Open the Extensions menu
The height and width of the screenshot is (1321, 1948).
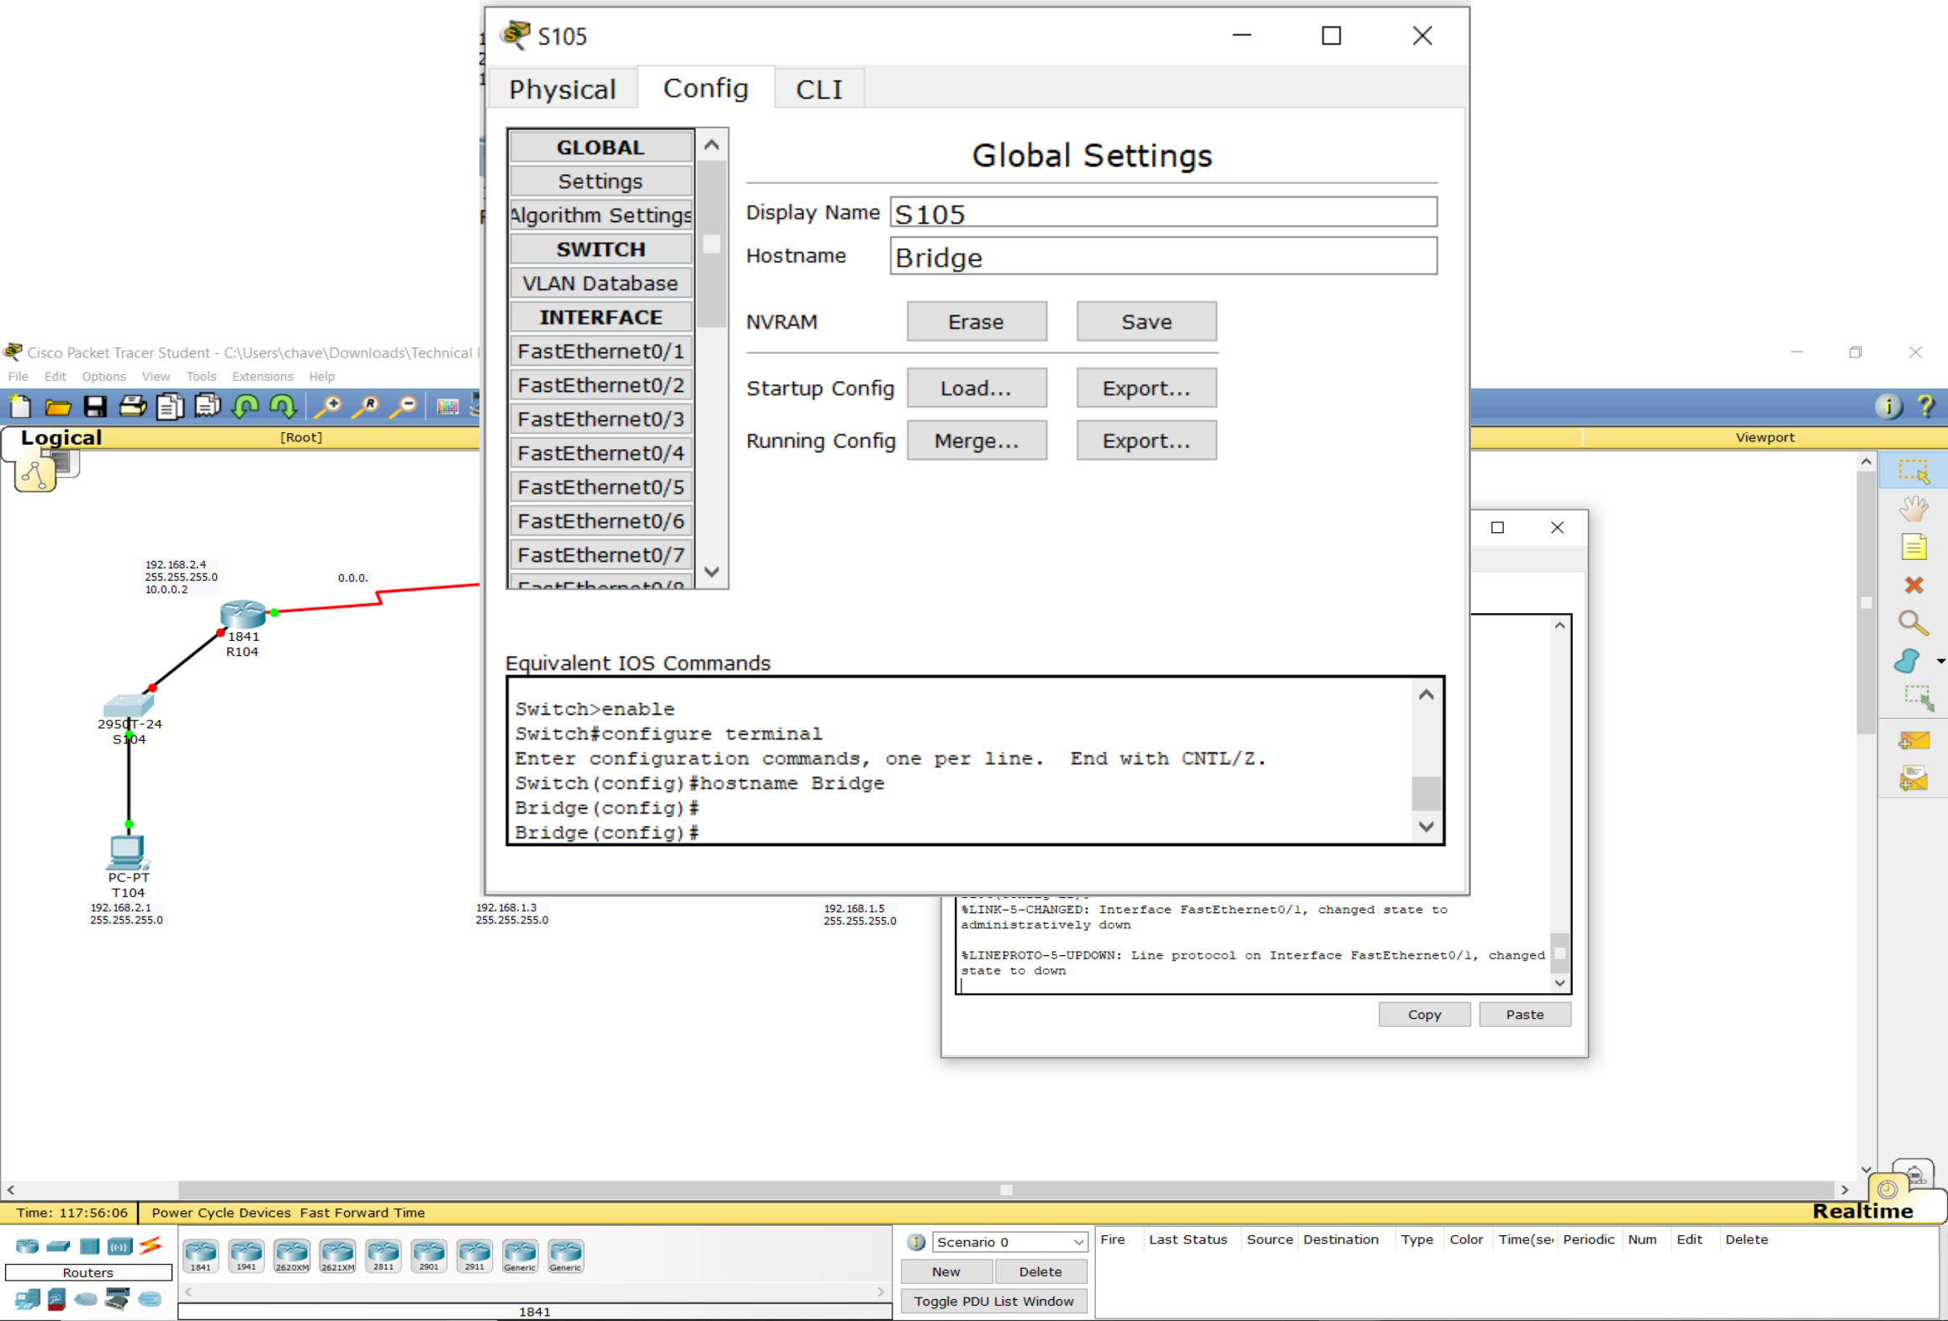pyautogui.click(x=262, y=377)
